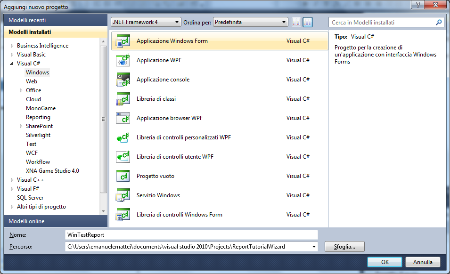Viewport: 450px width, 274px height.
Task: Click the Percorso project path text
Action: [176, 247]
